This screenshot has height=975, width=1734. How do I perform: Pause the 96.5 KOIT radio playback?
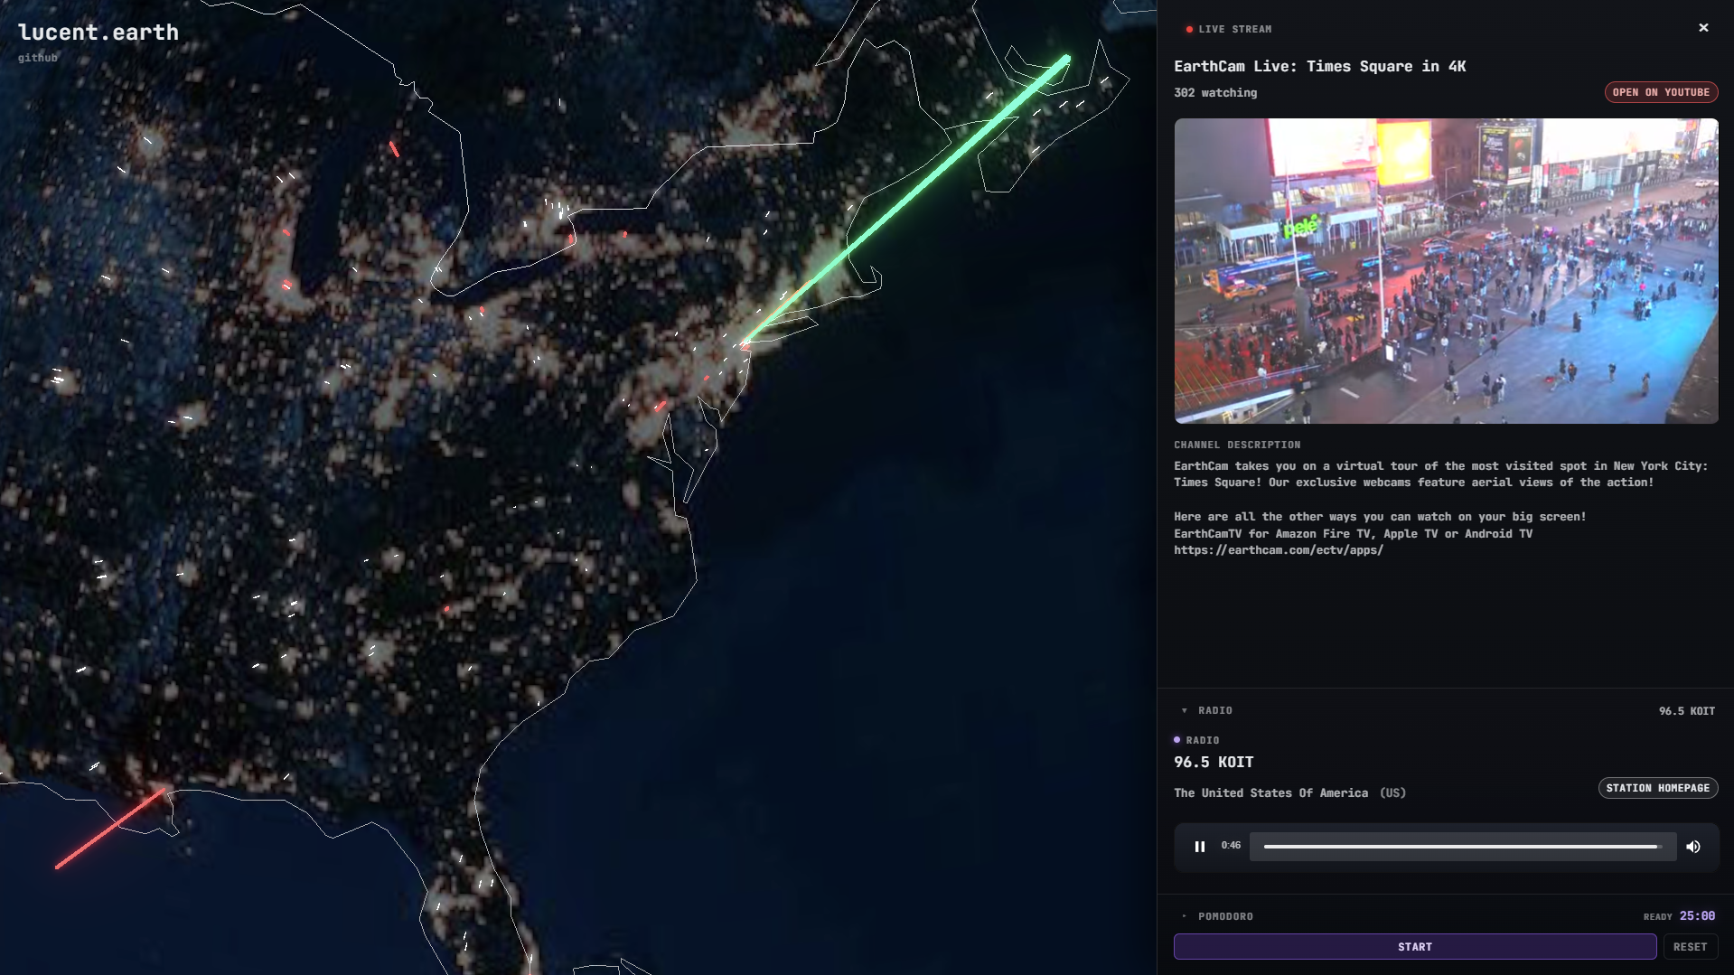click(x=1200, y=847)
